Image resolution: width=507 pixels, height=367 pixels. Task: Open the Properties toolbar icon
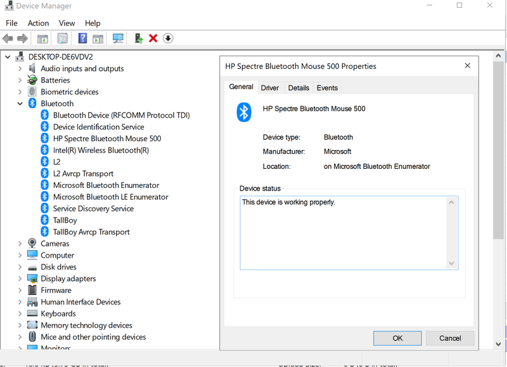[62, 39]
